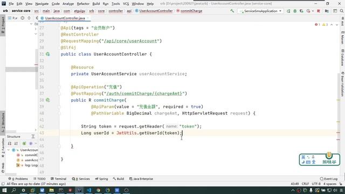Click the JwtUtils identifier on line 43
Viewport: 345px width, 194px height.
click(x=126, y=133)
